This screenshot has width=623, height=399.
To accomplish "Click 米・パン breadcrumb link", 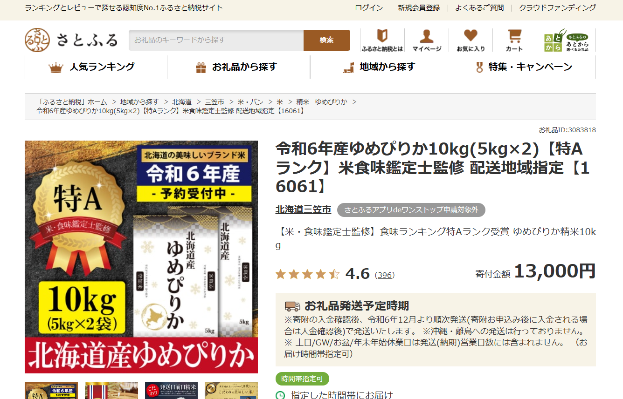I will [250, 102].
